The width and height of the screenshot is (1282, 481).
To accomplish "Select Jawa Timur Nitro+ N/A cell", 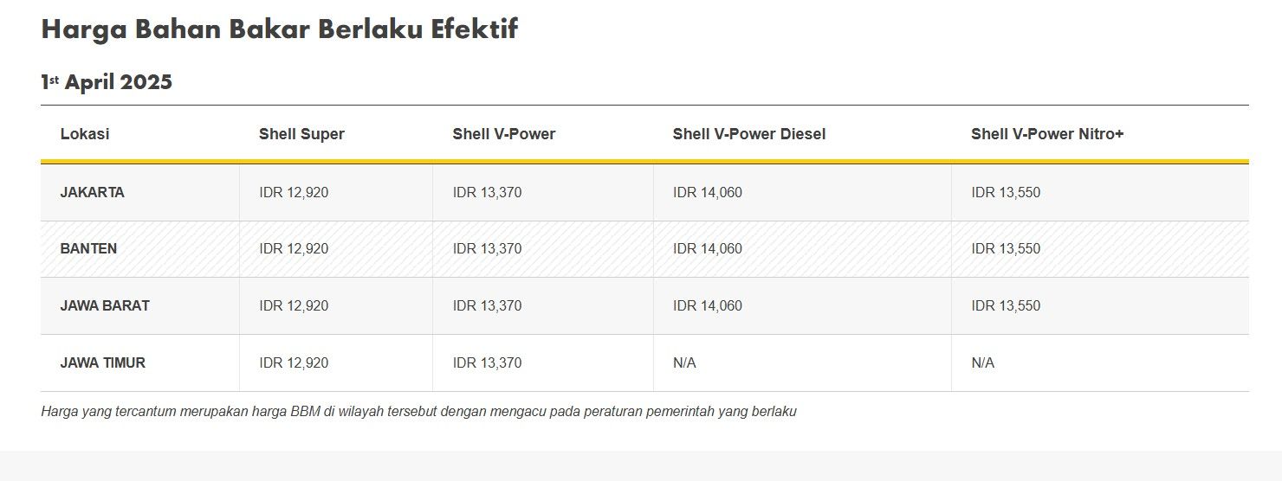I will (x=983, y=363).
